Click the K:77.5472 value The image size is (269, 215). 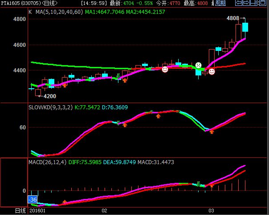(x=87, y=107)
